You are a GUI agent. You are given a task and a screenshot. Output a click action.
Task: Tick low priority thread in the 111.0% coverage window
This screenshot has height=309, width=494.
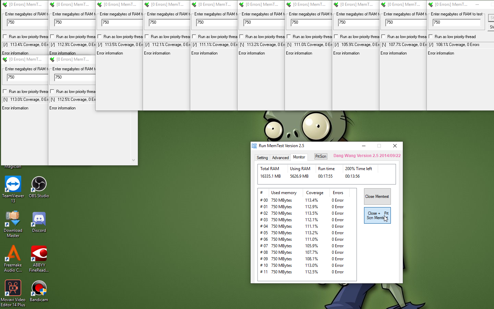pos(289,37)
